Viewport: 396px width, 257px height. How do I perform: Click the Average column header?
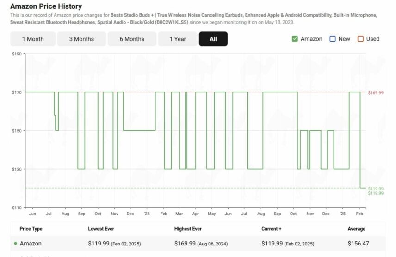pyautogui.click(x=356, y=229)
